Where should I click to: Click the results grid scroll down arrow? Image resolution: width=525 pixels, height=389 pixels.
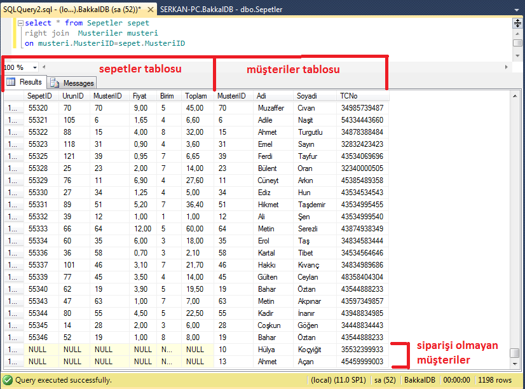(515, 364)
